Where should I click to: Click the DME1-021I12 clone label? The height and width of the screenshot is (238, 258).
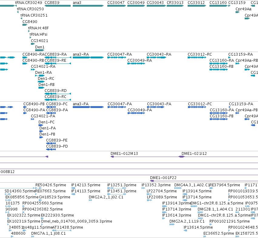point(194,153)
